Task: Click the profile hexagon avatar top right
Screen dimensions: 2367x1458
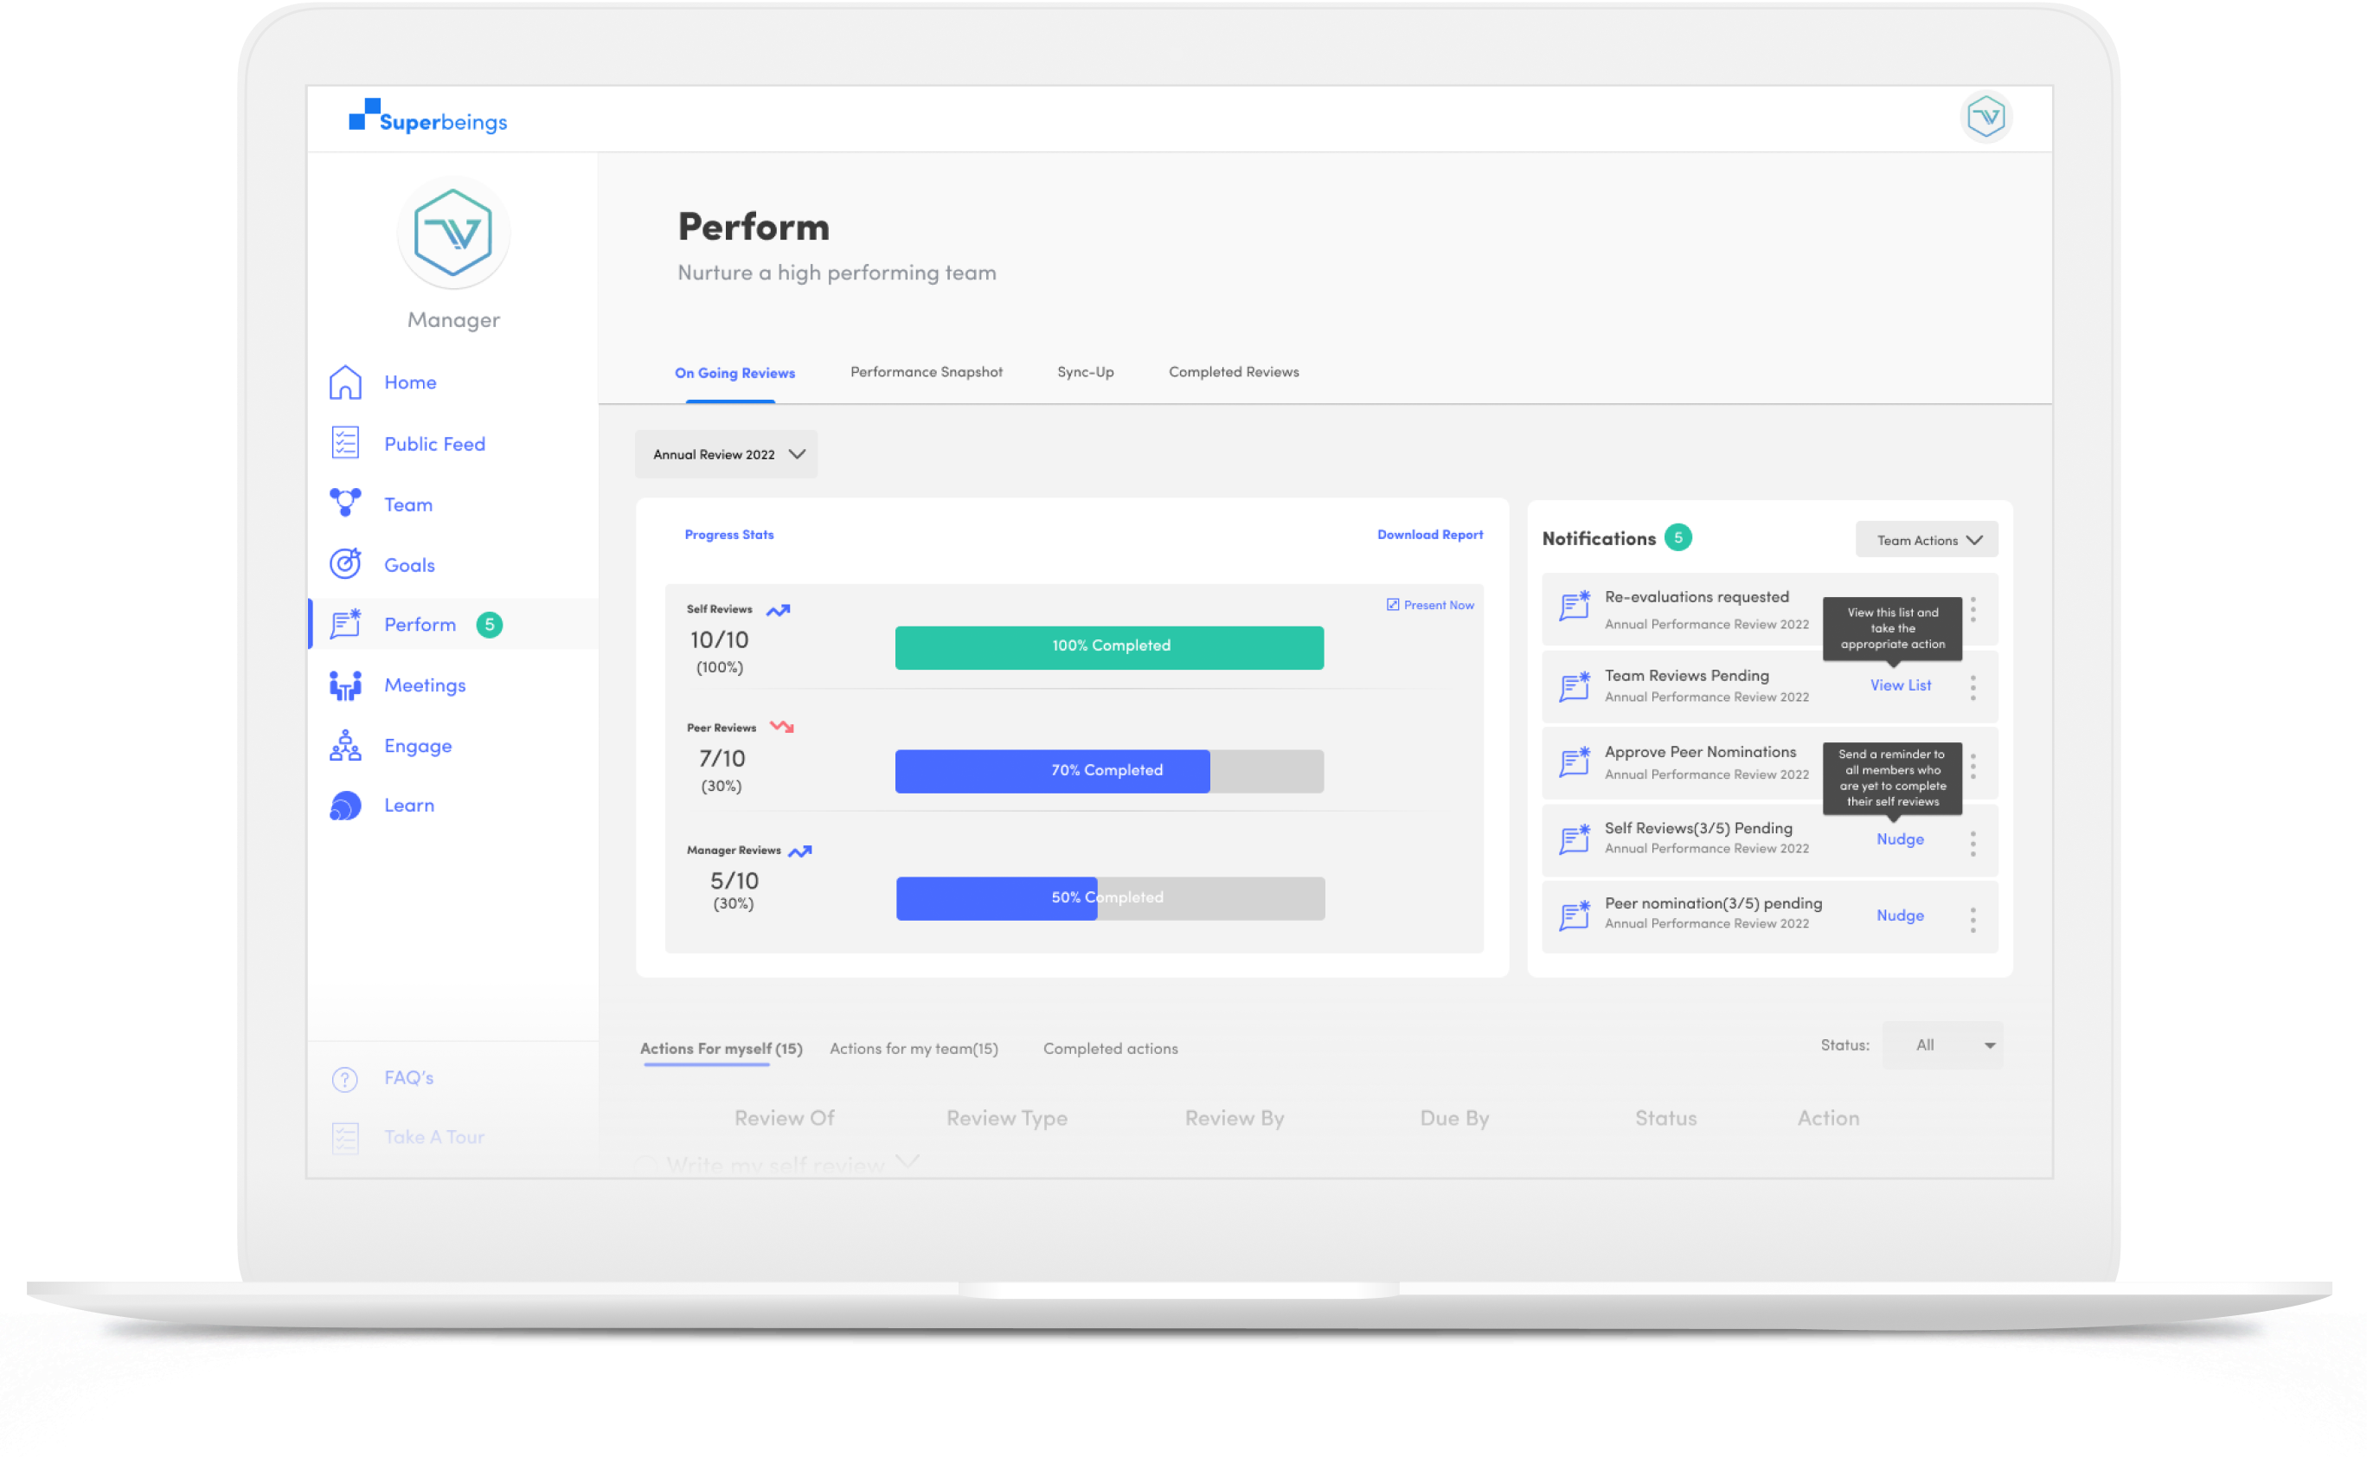Action: (x=1985, y=118)
